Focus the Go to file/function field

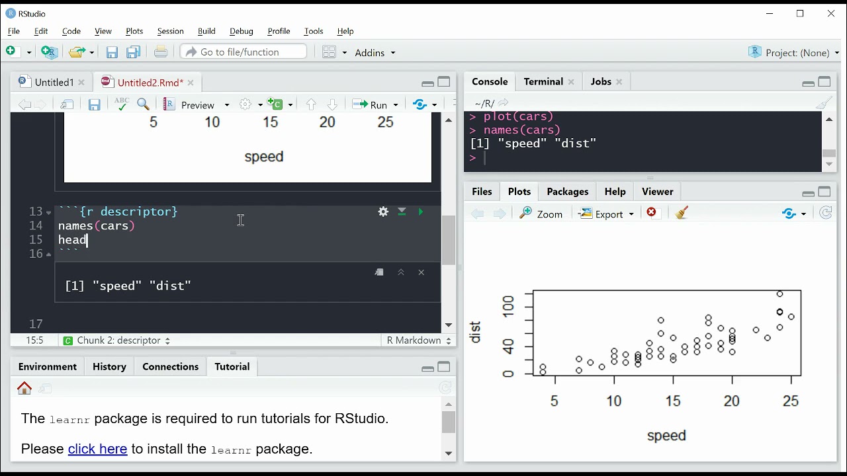pyautogui.click(x=244, y=52)
